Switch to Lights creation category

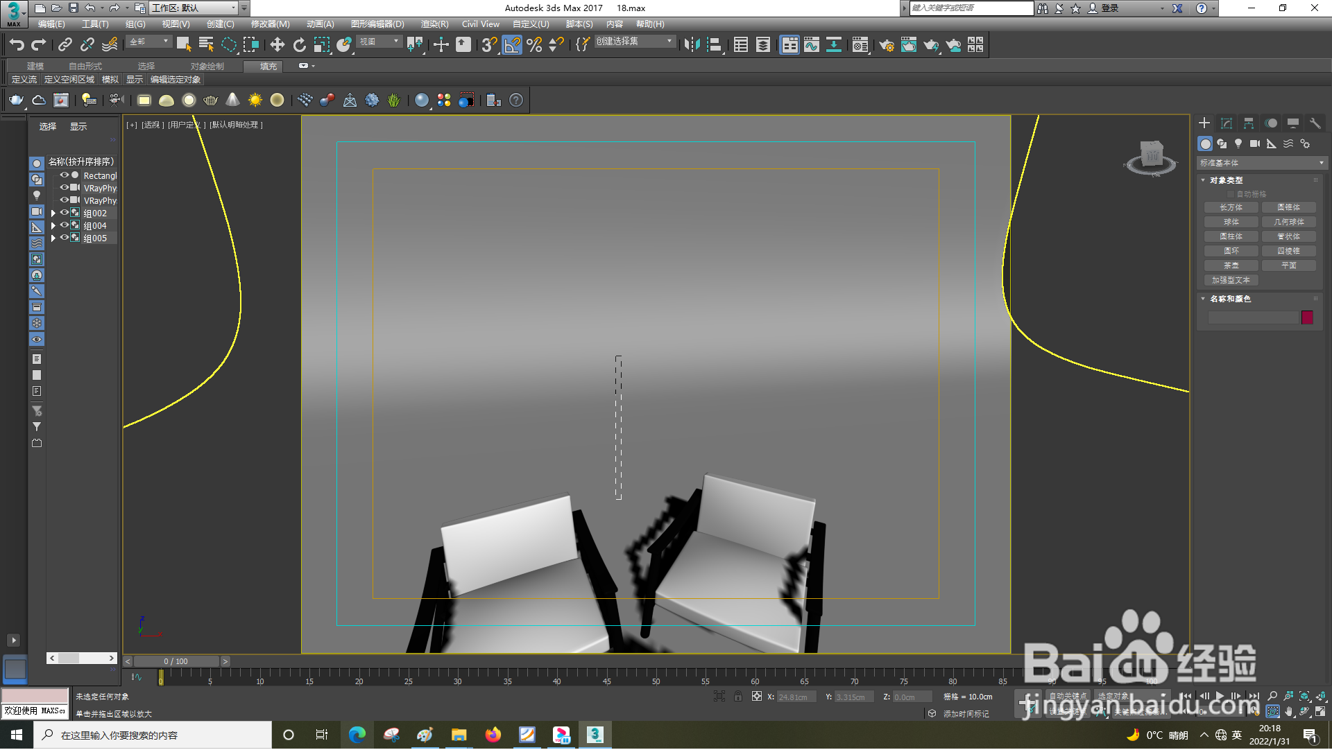pyautogui.click(x=1238, y=144)
